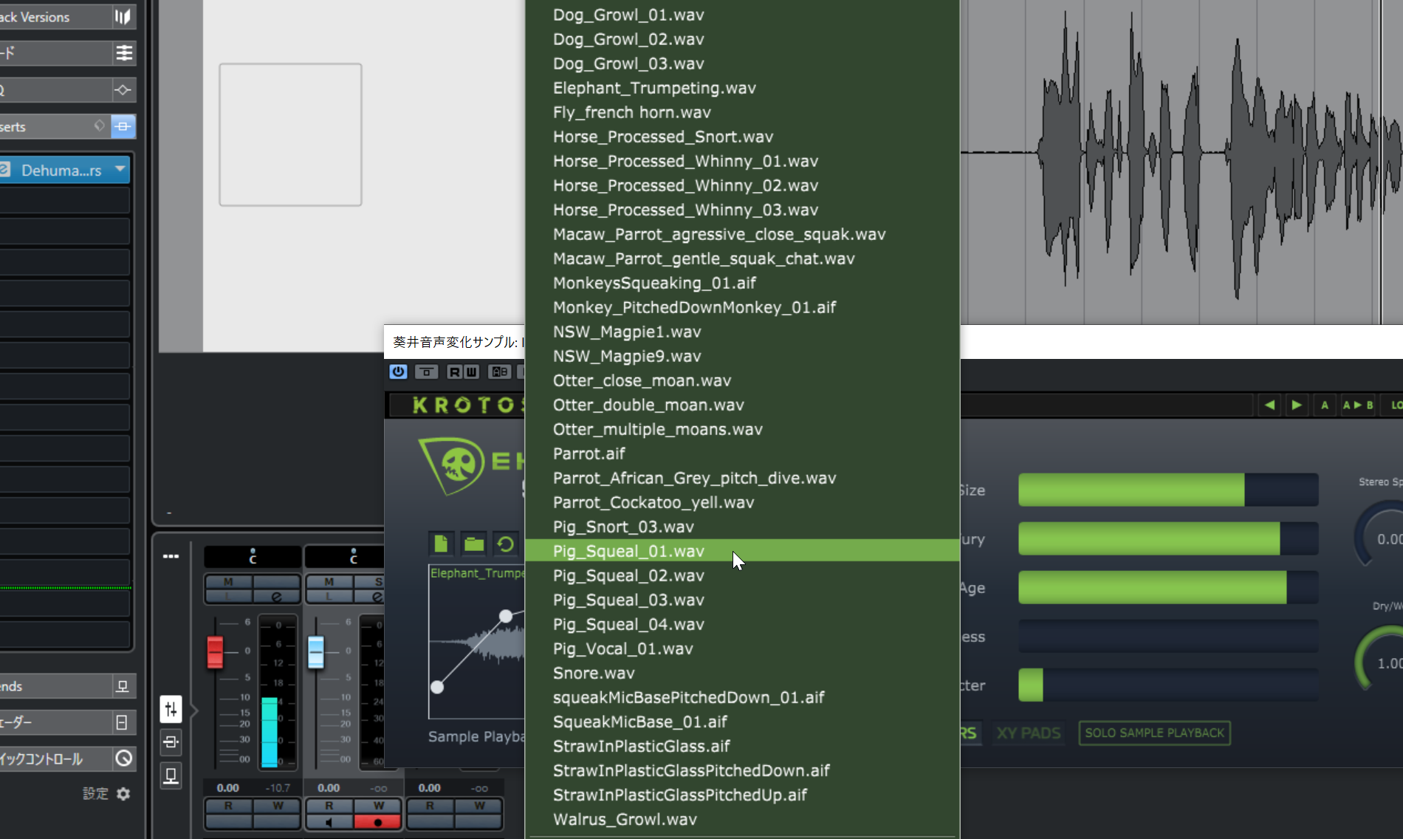Adjust the Age green slider bar
The width and height of the screenshot is (1403, 839).
1168,587
